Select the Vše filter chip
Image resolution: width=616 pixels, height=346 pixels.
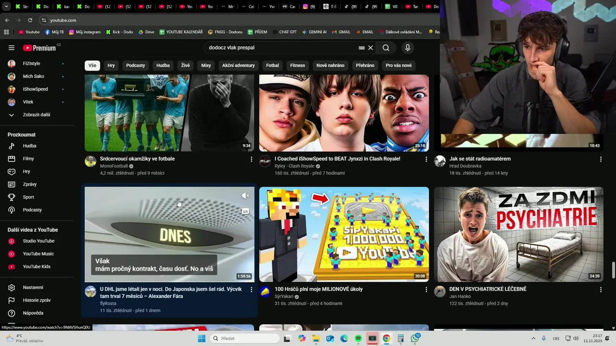point(92,65)
